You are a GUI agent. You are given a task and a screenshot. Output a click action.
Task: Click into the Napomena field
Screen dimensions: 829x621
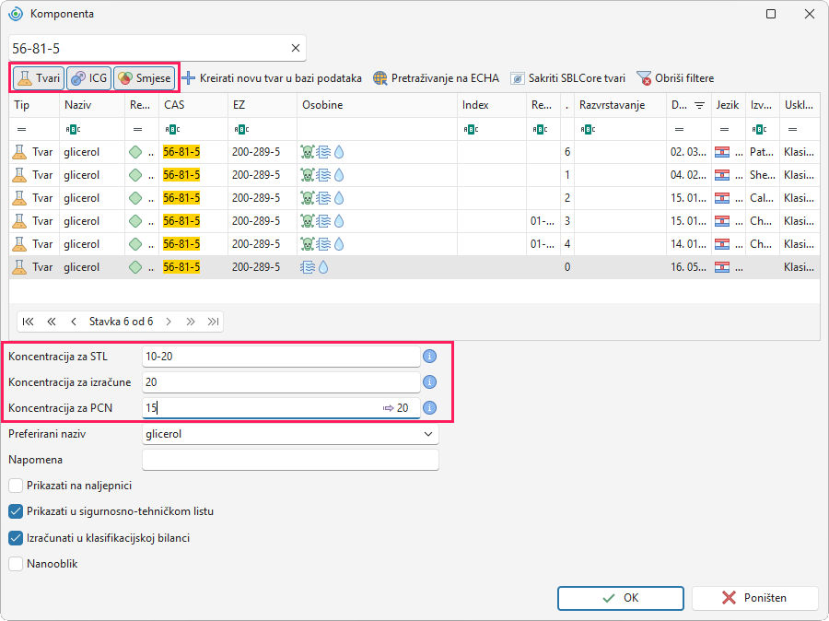pyautogui.click(x=290, y=460)
